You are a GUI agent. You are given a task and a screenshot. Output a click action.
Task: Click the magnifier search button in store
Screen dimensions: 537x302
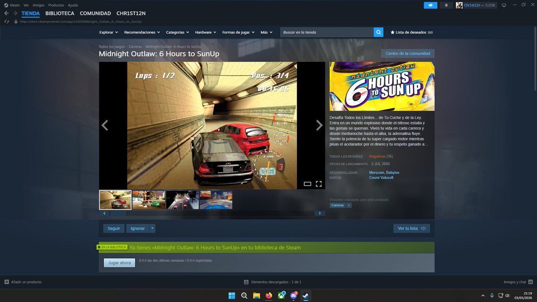tap(379, 32)
